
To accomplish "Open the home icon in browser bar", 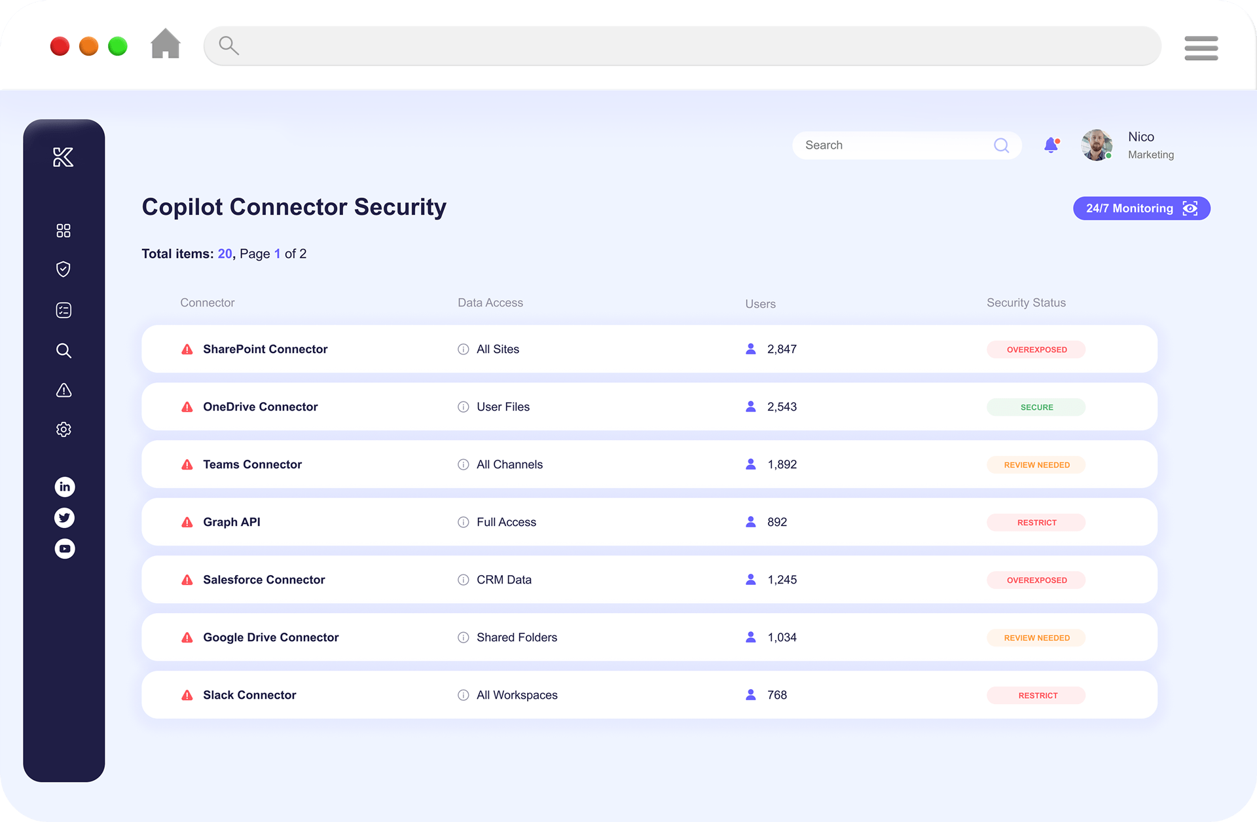I will click(x=166, y=44).
